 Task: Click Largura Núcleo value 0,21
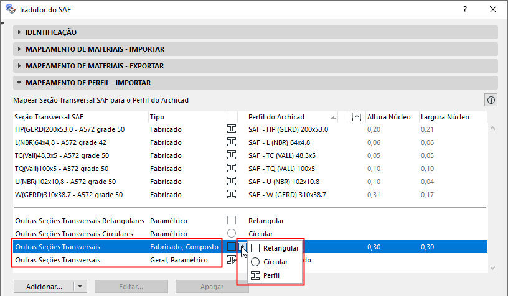(427, 129)
